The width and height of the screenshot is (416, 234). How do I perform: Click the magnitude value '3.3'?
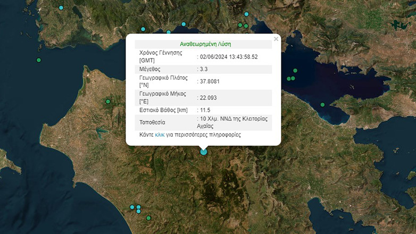click(x=204, y=69)
